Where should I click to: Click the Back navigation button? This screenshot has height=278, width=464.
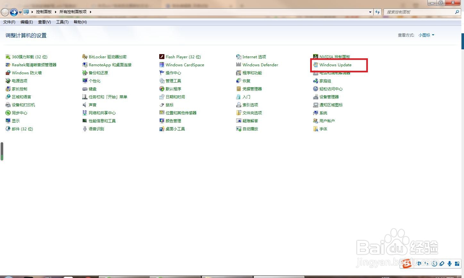pos(5,12)
